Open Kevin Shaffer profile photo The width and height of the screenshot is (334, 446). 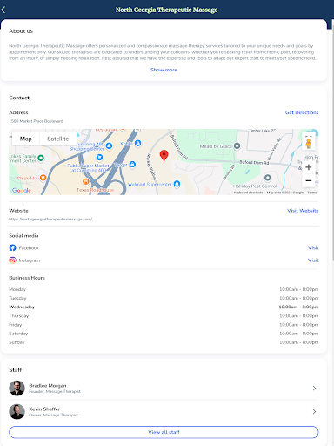[x=17, y=412]
